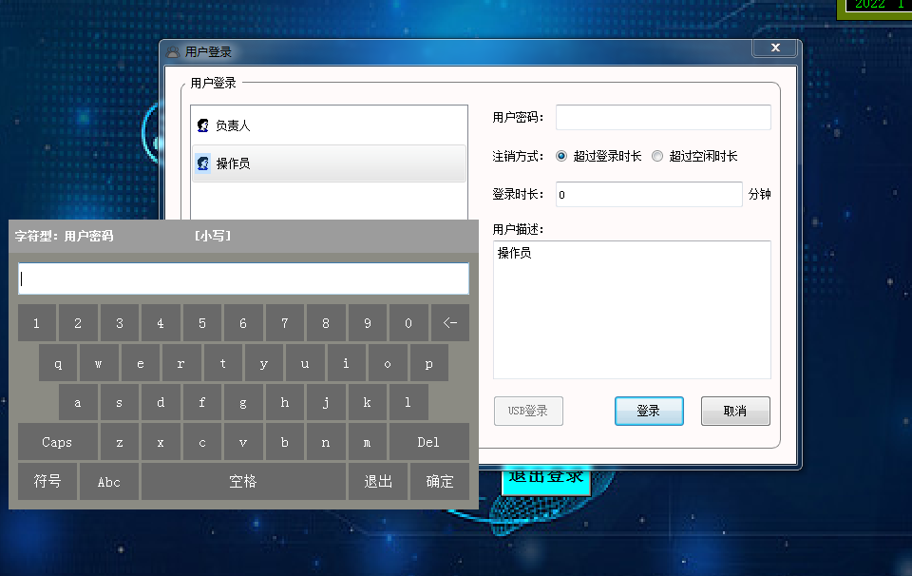Tap the letter c key

click(x=201, y=442)
